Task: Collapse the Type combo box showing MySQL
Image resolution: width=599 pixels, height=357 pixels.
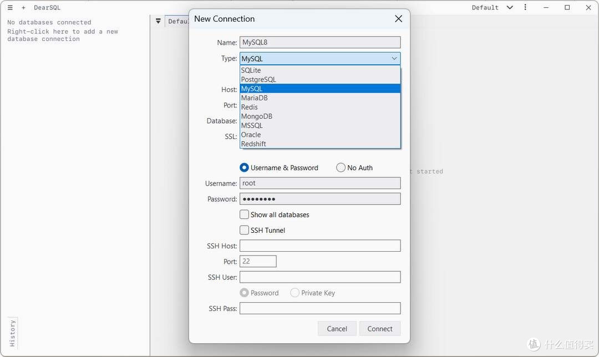Action: click(x=320, y=58)
